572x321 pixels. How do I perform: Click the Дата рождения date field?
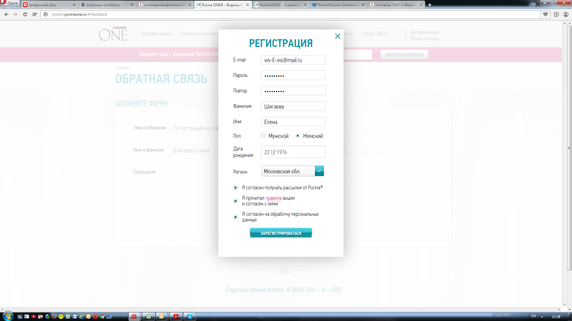(293, 152)
